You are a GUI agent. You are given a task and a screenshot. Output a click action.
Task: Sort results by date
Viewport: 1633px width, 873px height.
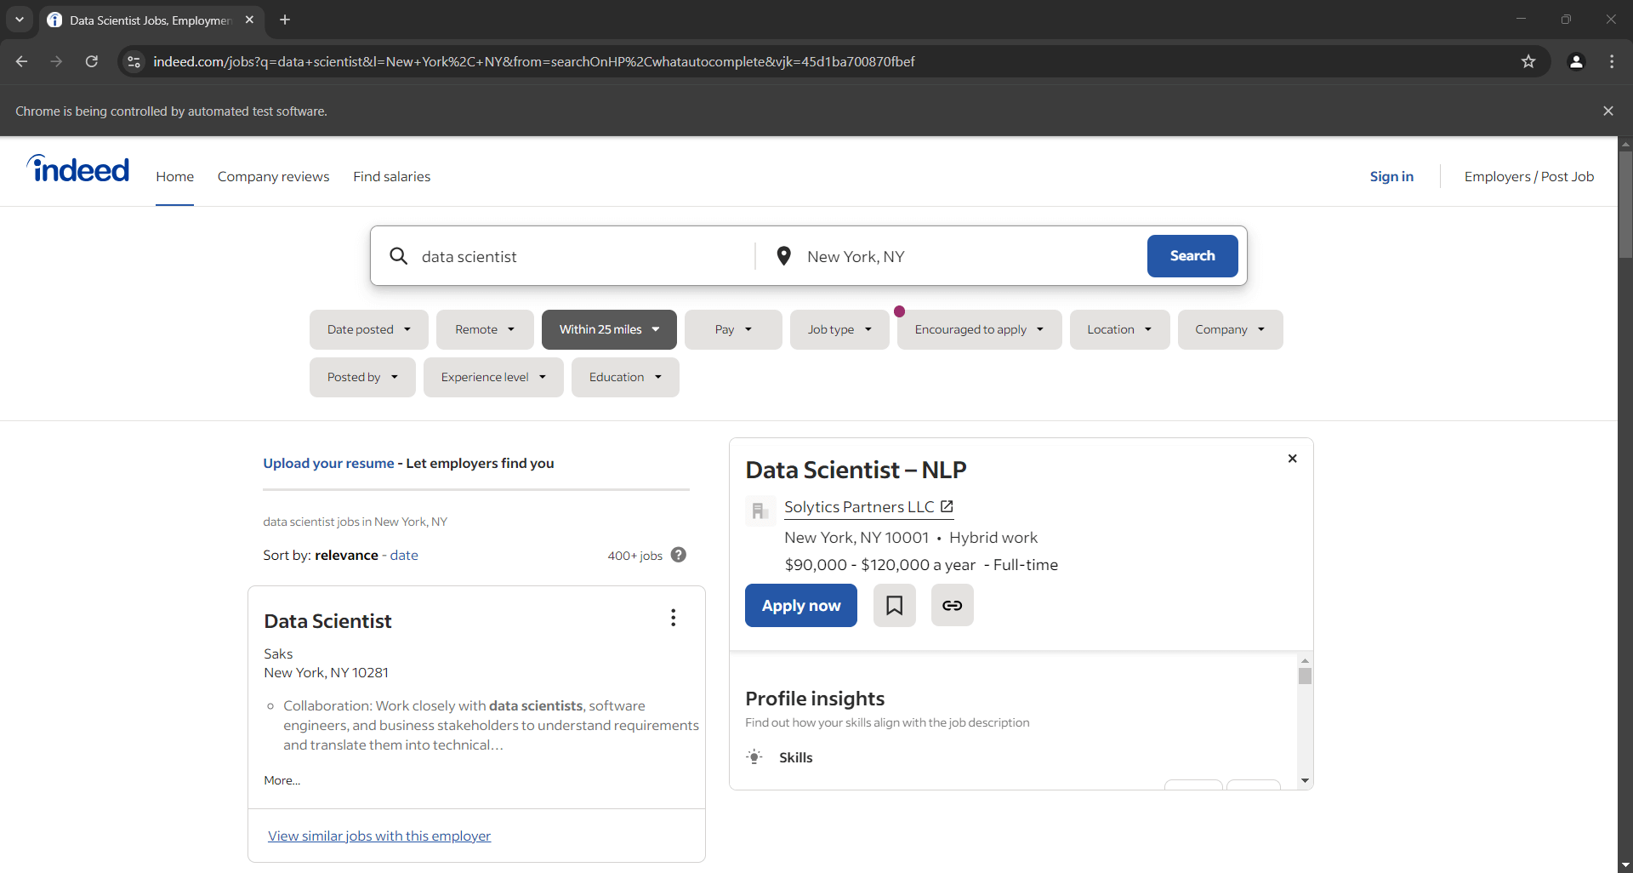(404, 555)
